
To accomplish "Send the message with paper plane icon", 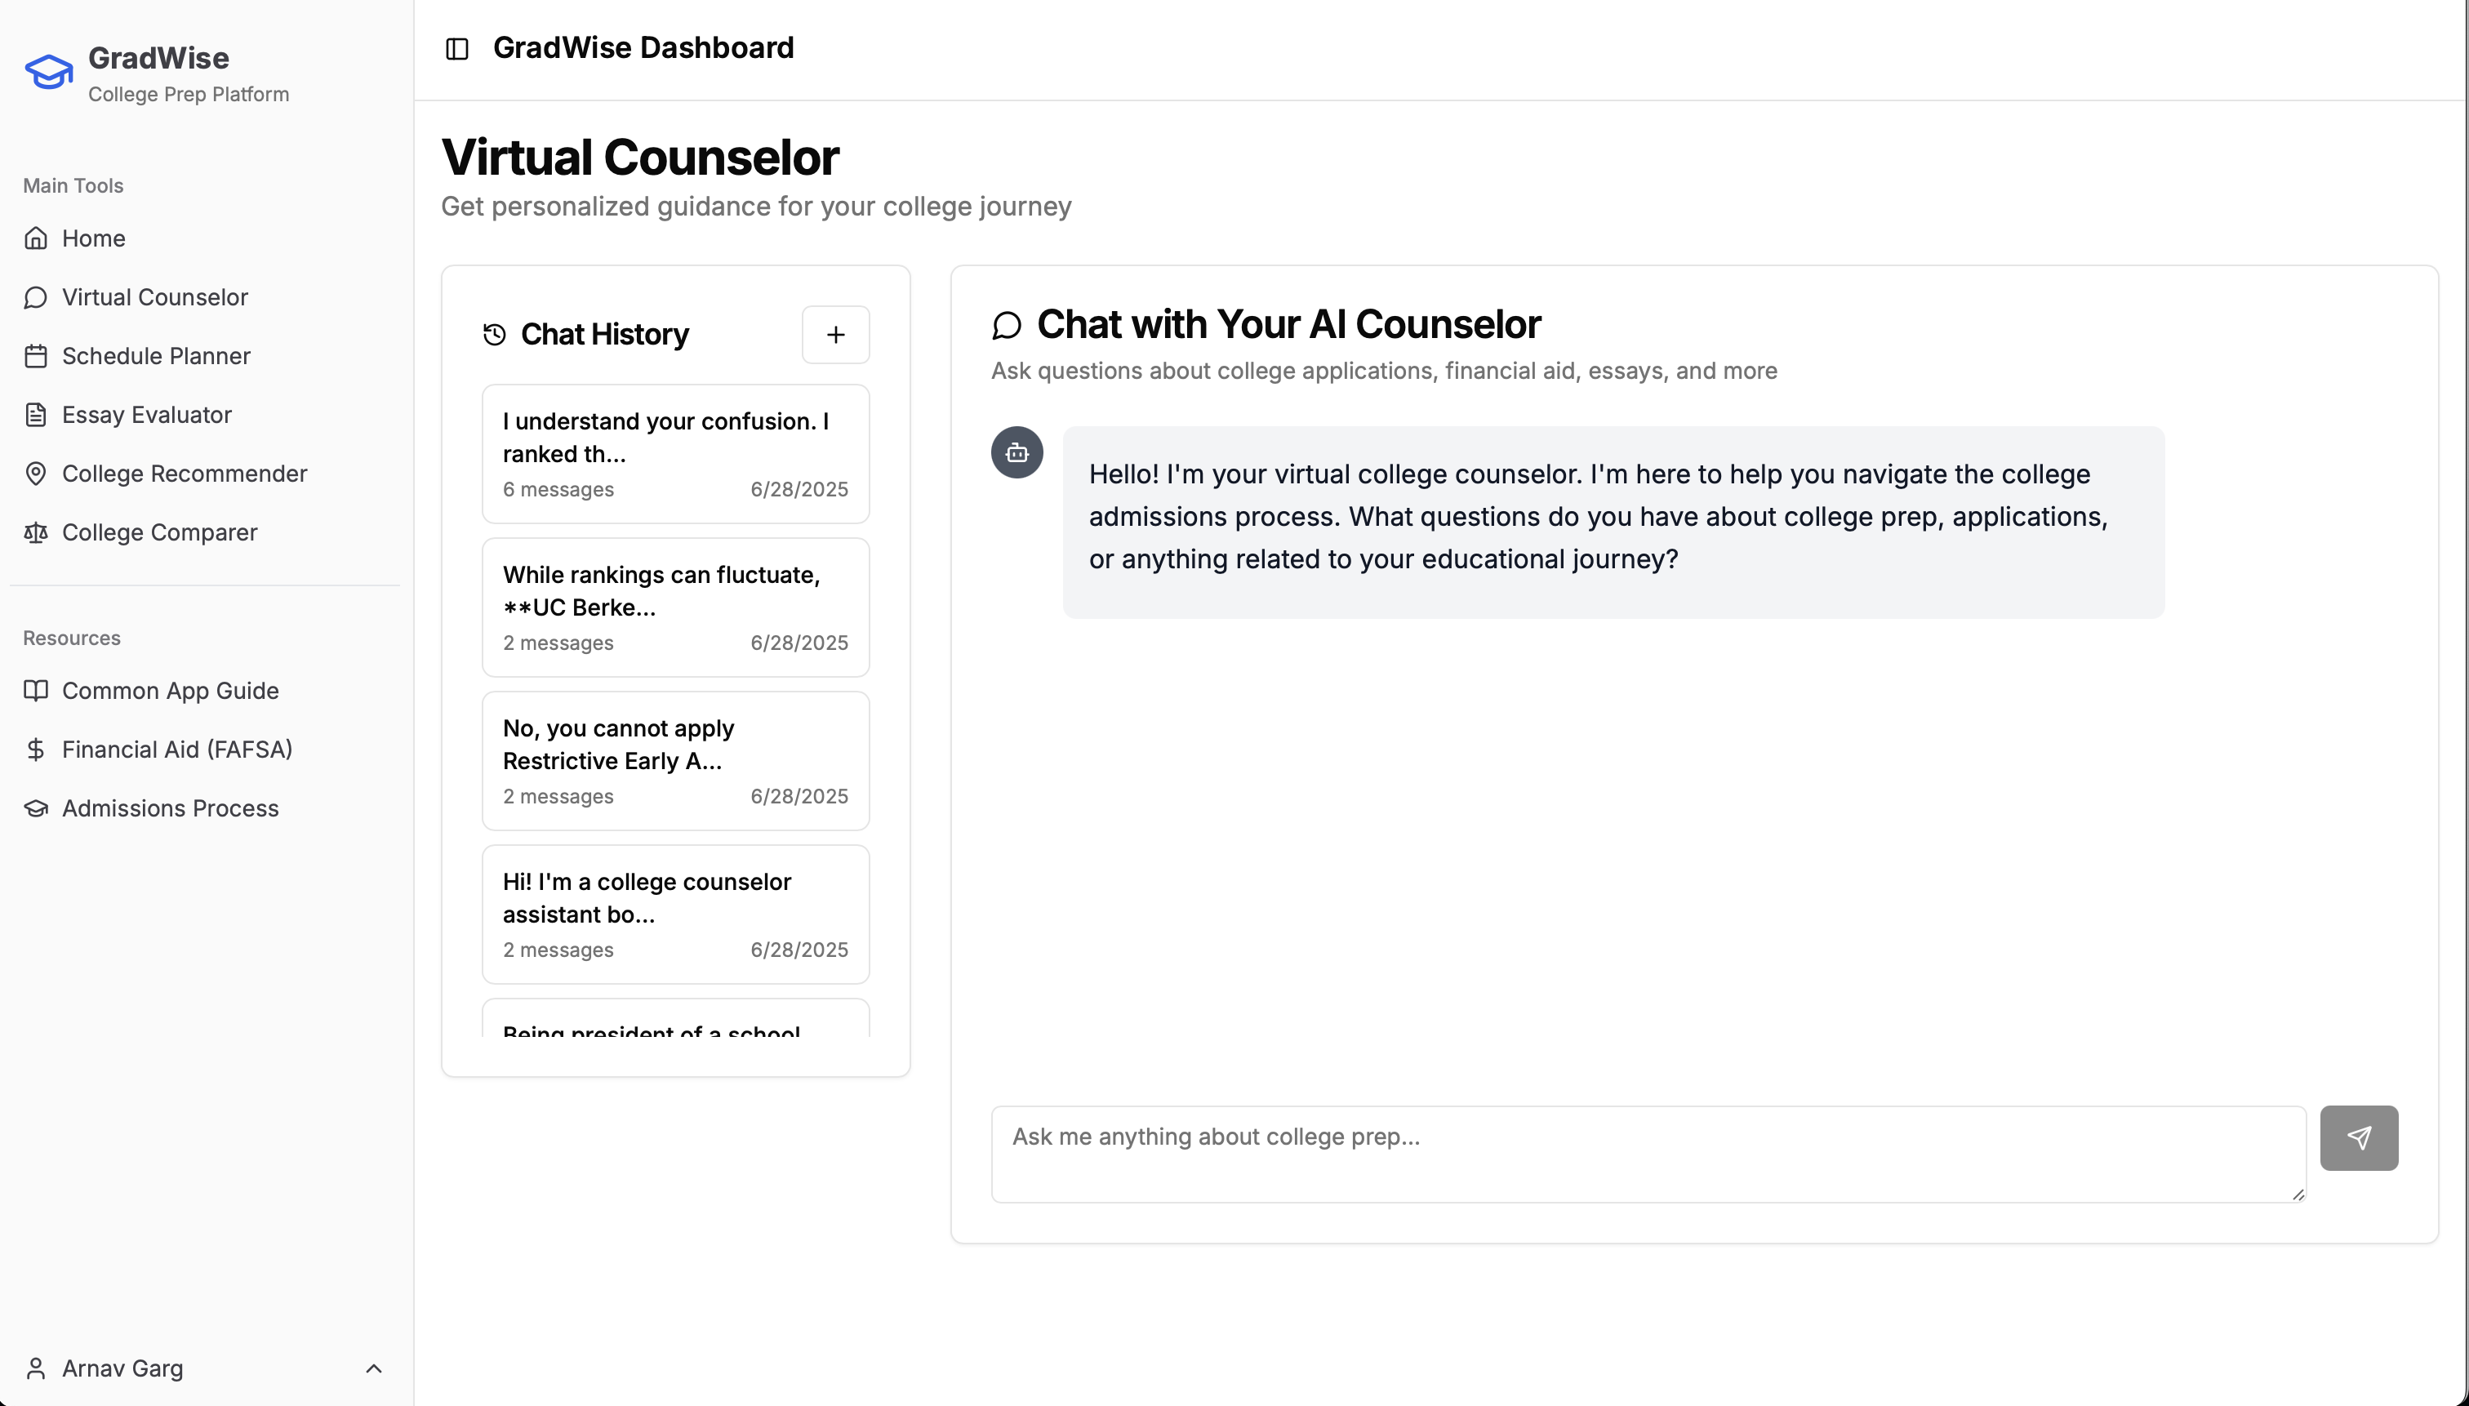I will point(2358,1137).
